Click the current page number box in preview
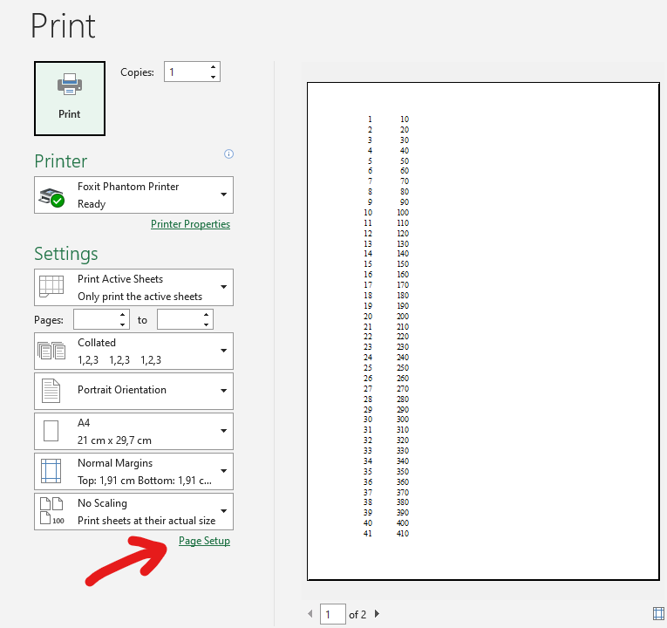667x628 pixels. coord(333,614)
